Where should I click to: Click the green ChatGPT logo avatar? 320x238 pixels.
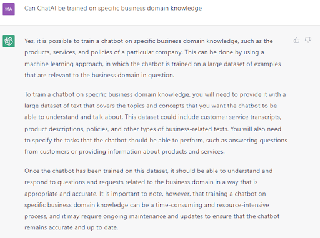[9, 41]
